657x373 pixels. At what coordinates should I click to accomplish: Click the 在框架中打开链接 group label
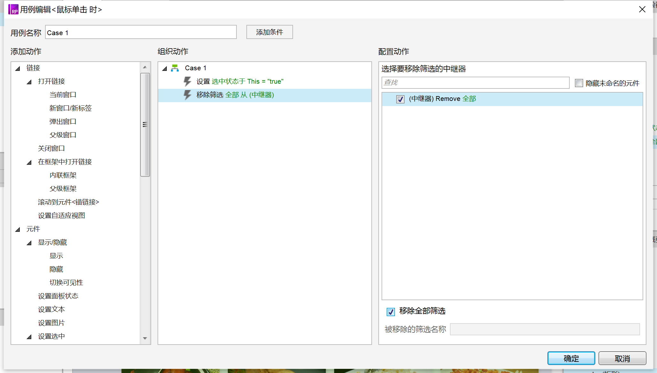click(x=65, y=162)
